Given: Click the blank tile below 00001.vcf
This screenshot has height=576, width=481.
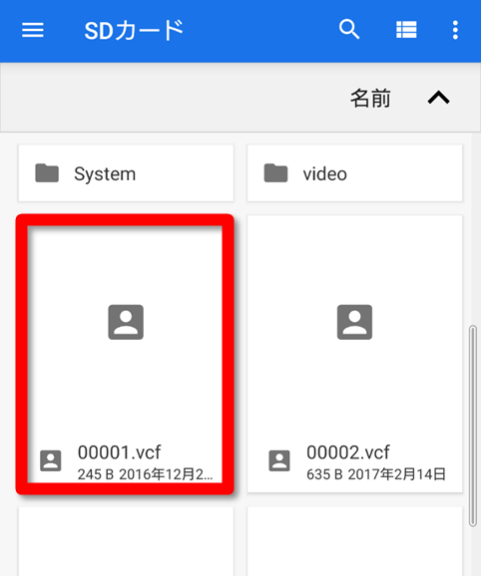Looking at the screenshot, I should tap(126, 541).
